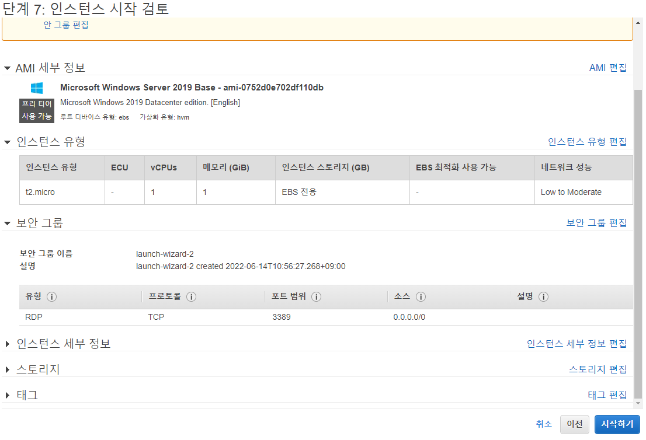Open the 보안 그룹 편집 link in header
The width and height of the screenshot is (646, 440).
coord(596,223)
